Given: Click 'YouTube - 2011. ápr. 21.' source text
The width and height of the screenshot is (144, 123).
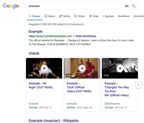Looking at the screenshot, I should [x=116, y=108].
